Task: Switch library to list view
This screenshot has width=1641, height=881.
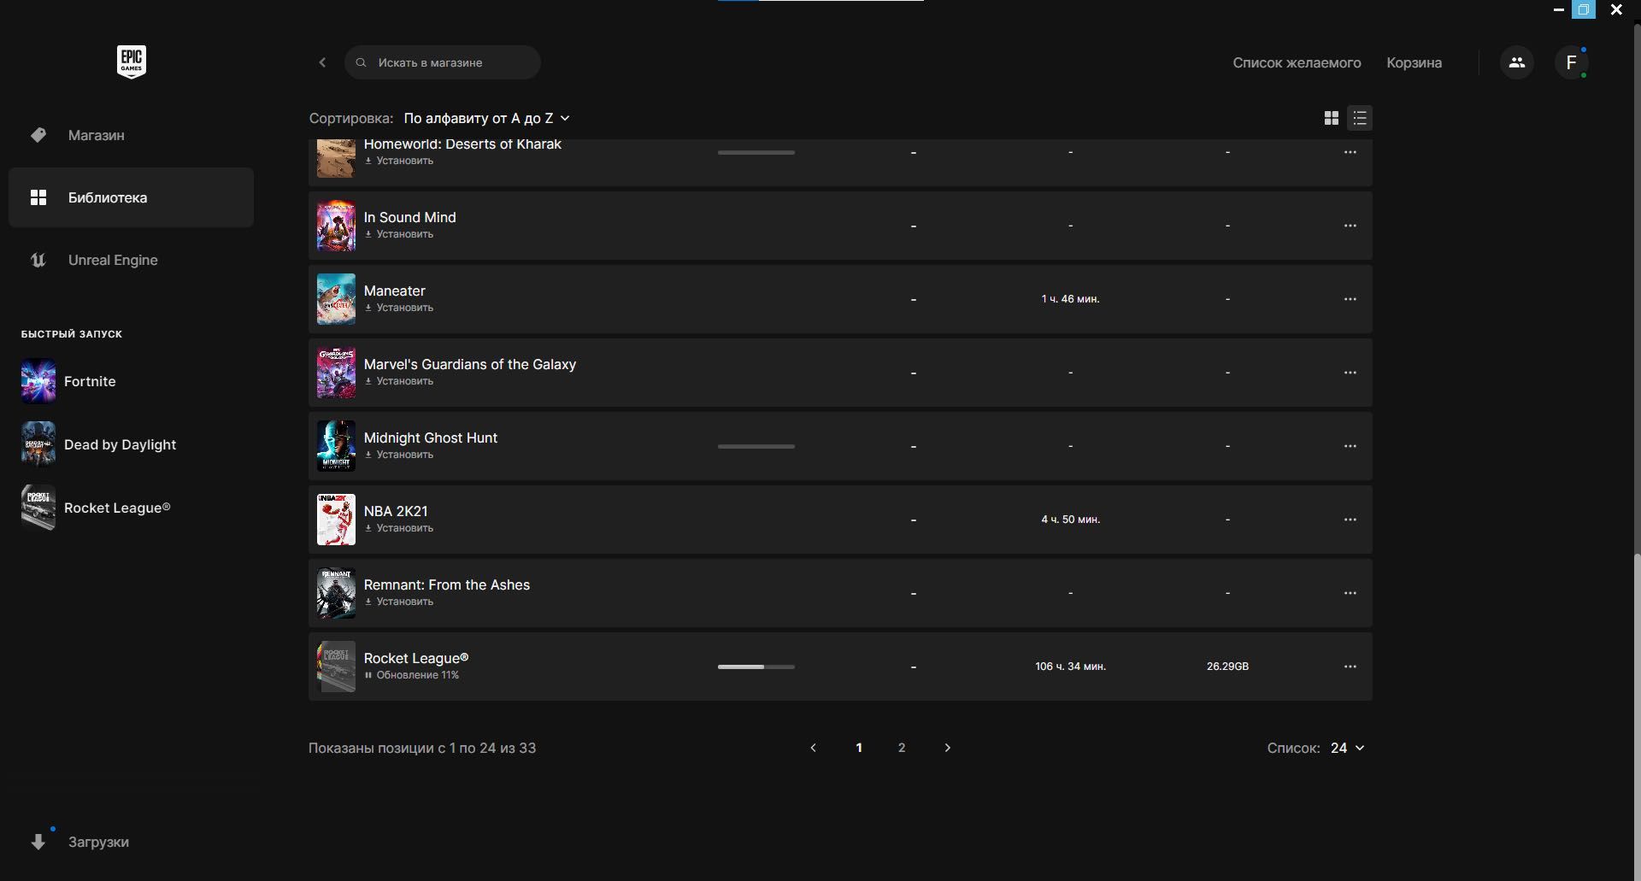Action: pyautogui.click(x=1360, y=118)
